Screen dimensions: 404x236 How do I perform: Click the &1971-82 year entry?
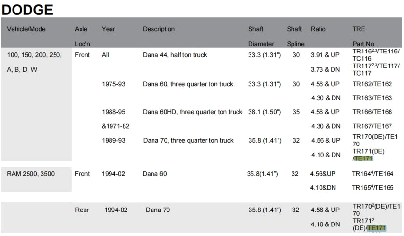[x=116, y=126]
